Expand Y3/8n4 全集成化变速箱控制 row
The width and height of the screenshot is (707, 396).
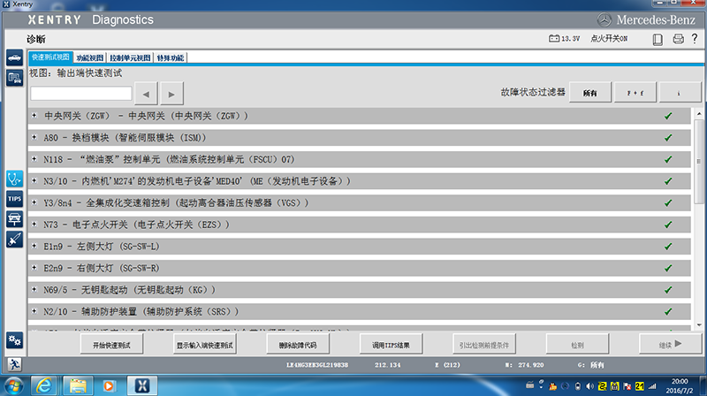pos(34,202)
